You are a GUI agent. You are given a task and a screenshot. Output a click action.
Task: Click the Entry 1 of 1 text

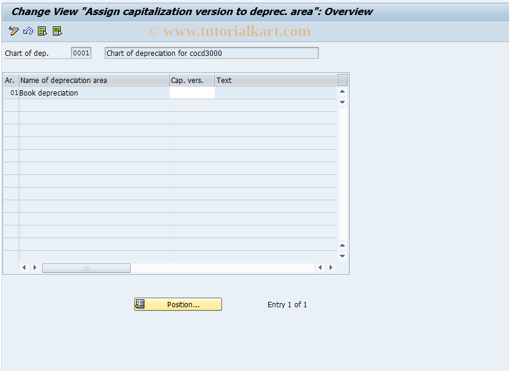coord(287,305)
